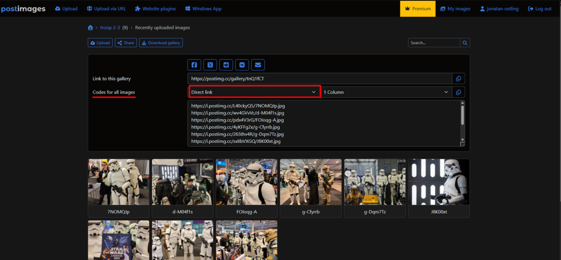Viewport: 561px width, 260px height.
Task: Click the Recently uploaded images breadcrumb
Action: click(163, 28)
